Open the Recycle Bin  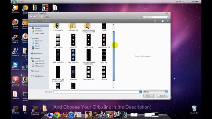click(x=194, y=109)
